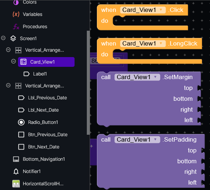Open the Variables (x) category icon
The image size is (210, 190).
(16, 14)
